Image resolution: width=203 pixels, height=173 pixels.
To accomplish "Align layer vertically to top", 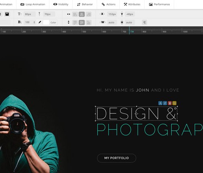I will coord(75,22).
